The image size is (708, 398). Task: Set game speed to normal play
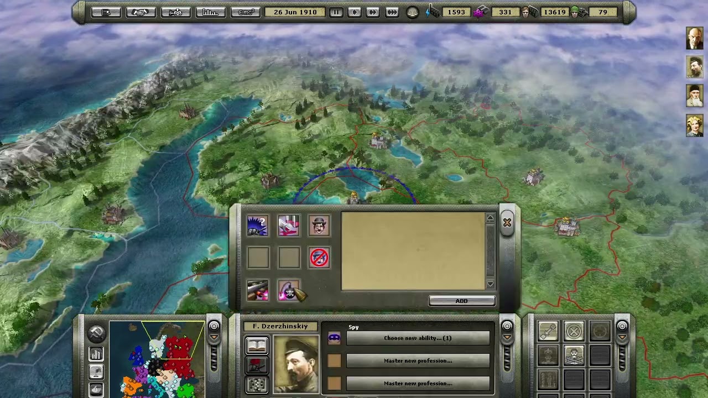point(355,12)
